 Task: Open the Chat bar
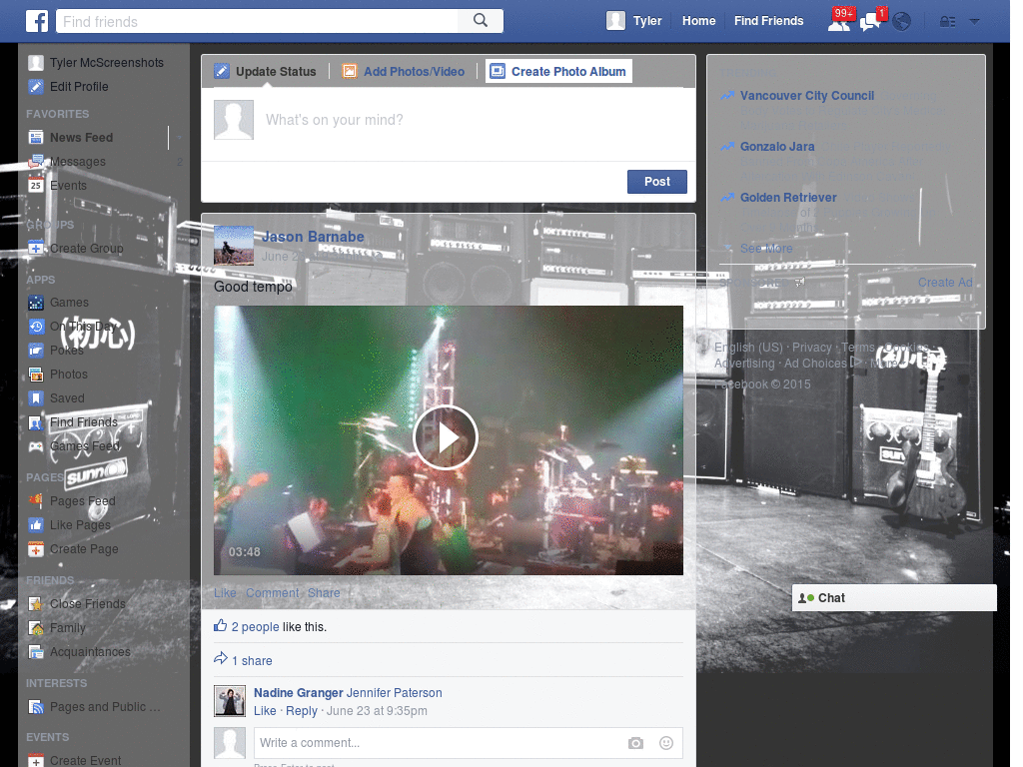pyautogui.click(x=894, y=597)
